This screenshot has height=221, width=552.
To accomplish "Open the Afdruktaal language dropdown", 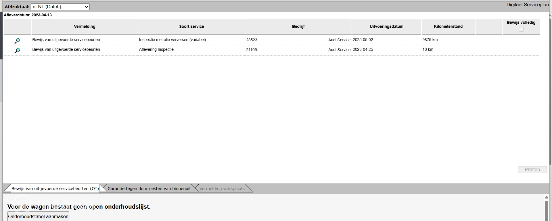I will [x=60, y=7].
